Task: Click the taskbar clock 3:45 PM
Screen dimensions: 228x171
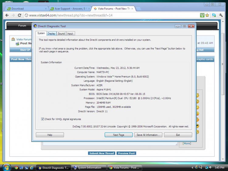Action: [x=219, y=168]
